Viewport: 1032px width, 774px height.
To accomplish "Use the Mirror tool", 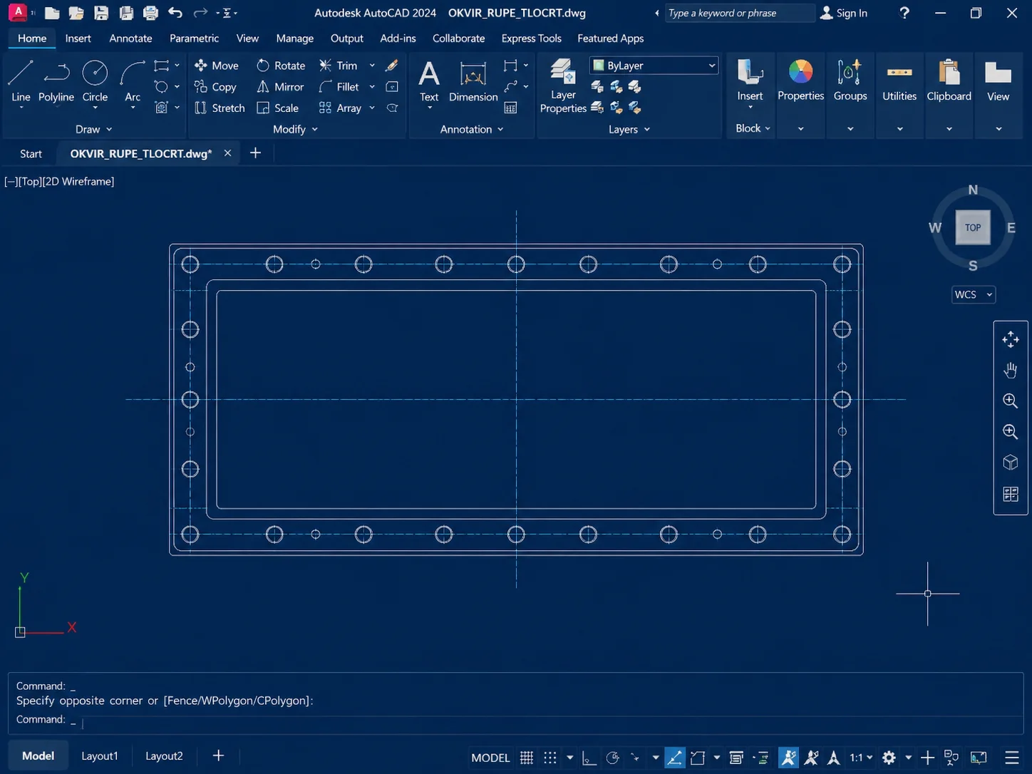I will click(280, 87).
